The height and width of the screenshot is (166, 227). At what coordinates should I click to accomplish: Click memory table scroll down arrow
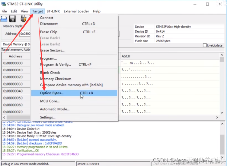(x=222, y=113)
